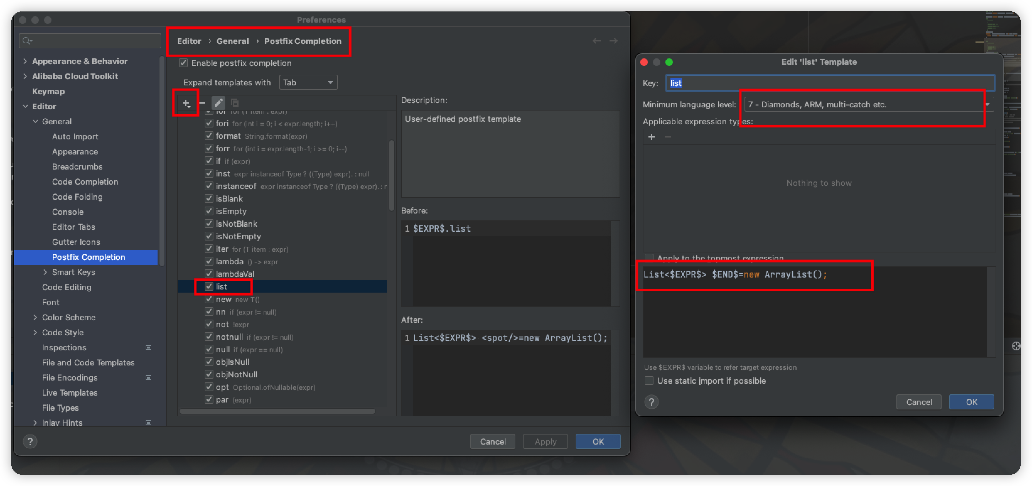Viewport: 1032px width, 486px height.
Task: Collapse the General tree node
Action: click(35, 121)
